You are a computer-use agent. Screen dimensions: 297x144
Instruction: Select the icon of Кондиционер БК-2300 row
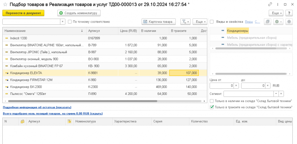pos(7,87)
